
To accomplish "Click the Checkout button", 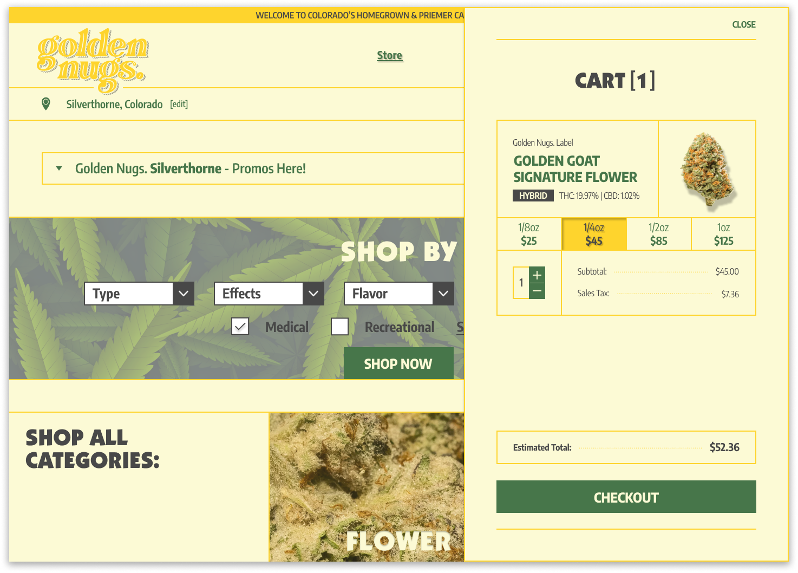I will coord(626,497).
